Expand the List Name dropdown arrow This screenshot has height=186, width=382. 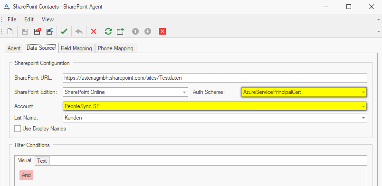[363, 118]
